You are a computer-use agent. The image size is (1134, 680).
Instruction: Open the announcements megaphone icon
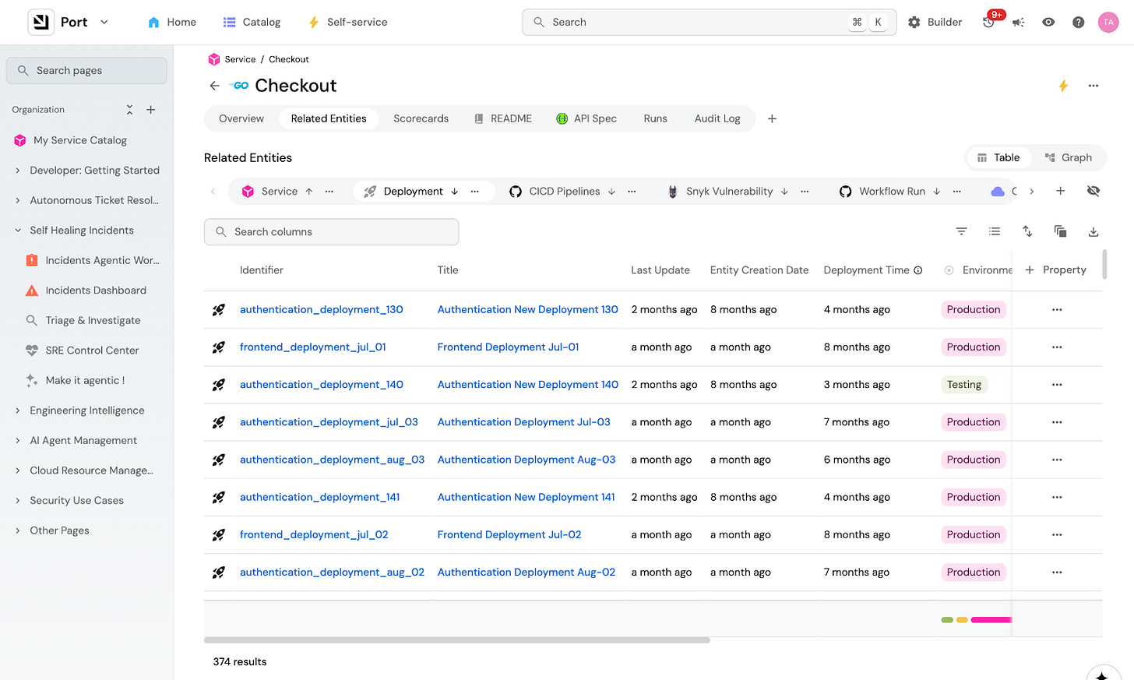1018,22
